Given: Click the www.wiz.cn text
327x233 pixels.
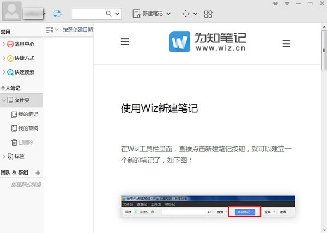Looking at the screenshot, I should (220, 48).
